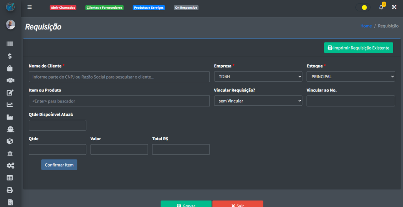
Task: Click the dollar sign finance icon
Action: click(x=10, y=56)
